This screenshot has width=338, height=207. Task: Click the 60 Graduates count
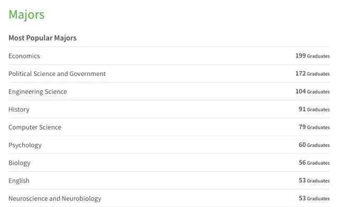click(x=314, y=145)
